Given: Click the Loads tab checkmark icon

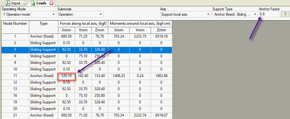Looking at the screenshot, I should pyautogui.click(x=33, y=3).
